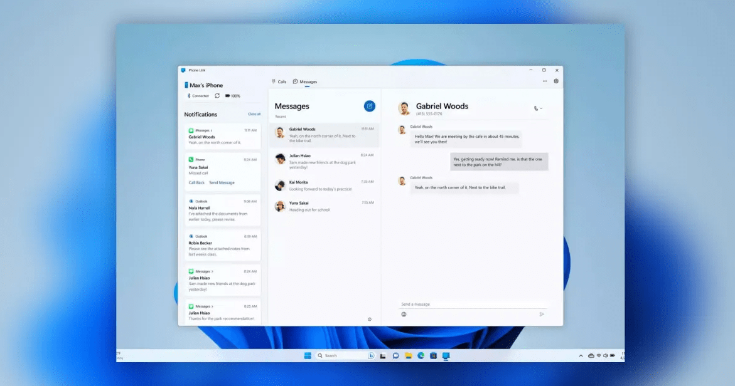Click the phone number (415) 555-0176
735x386 pixels.
pos(429,113)
